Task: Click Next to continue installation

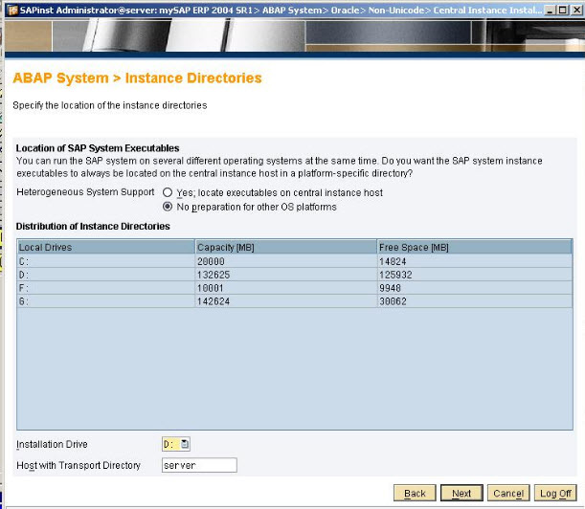Action: click(x=461, y=494)
